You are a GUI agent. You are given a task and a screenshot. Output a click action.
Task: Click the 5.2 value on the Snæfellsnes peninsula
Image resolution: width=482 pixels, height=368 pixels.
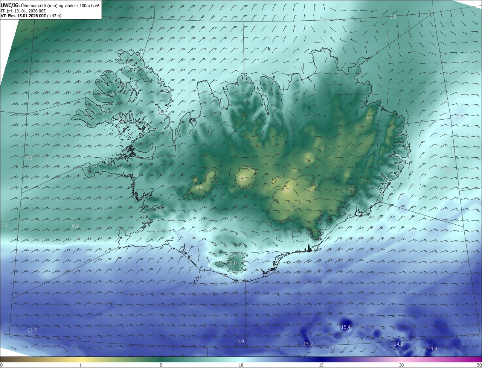point(89,173)
